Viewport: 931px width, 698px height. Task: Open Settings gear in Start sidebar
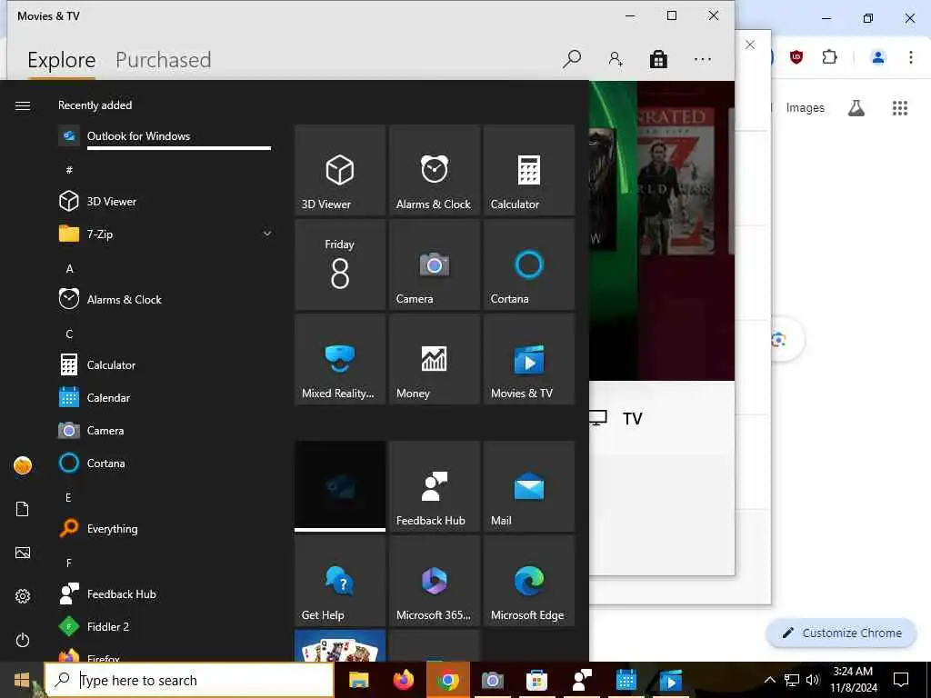(23, 596)
